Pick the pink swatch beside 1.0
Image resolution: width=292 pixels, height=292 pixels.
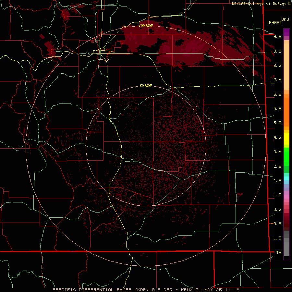coord(286,197)
